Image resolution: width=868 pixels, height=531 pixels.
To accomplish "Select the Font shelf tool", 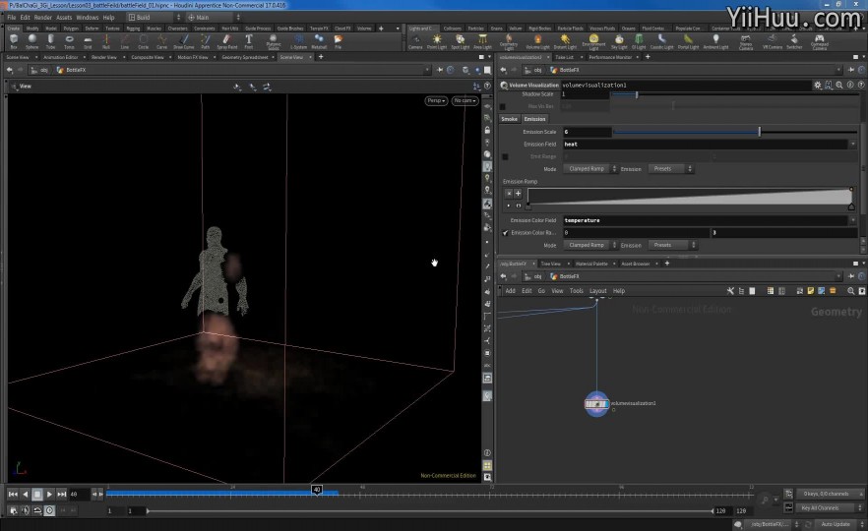I will (x=249, y=41).
